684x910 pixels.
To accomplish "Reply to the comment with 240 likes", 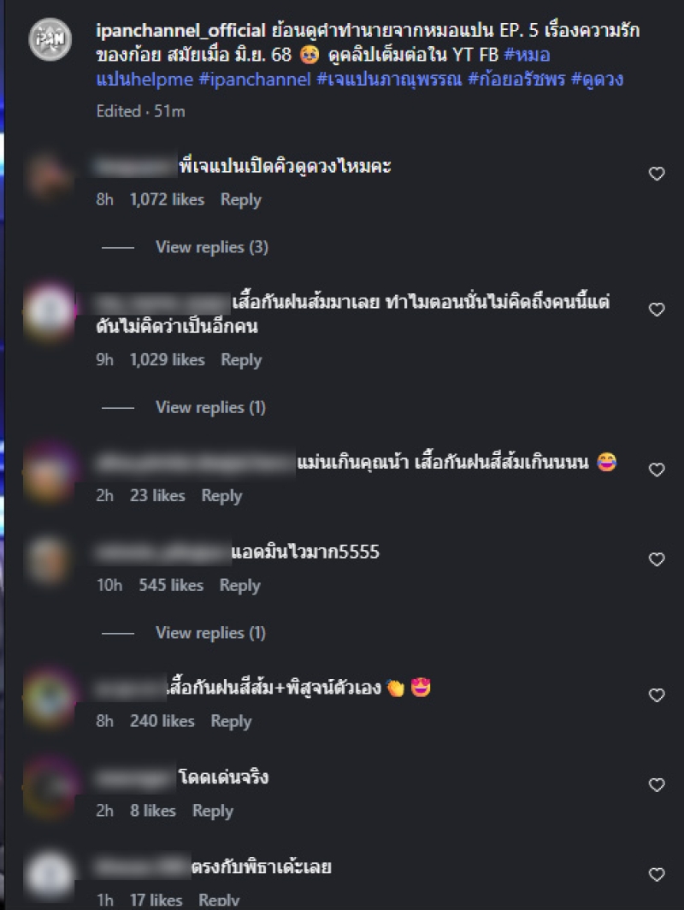I will click(x=231, y=721).
